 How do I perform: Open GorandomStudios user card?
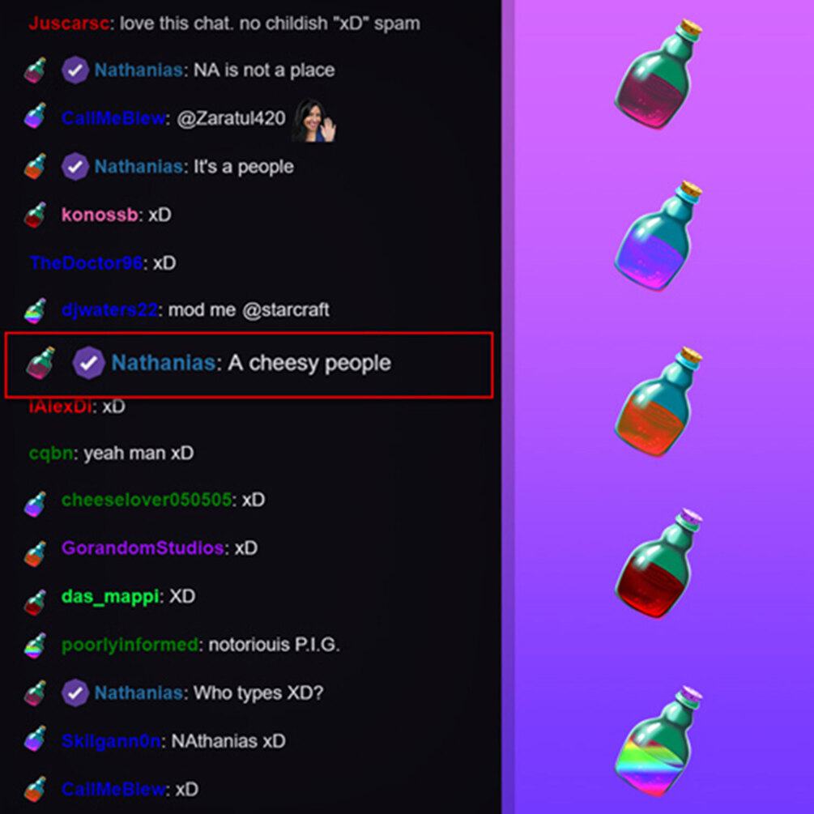(x=143, y=548)
